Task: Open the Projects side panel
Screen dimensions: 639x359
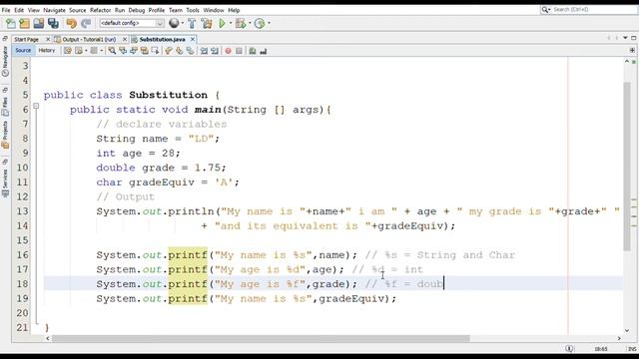Action: [x=5, y=135]
